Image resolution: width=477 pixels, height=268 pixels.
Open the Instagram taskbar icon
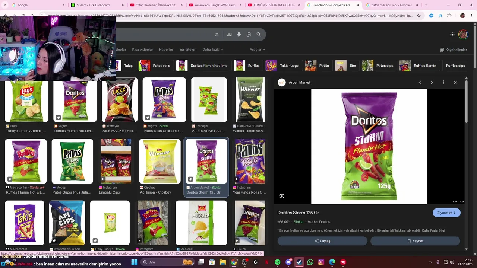321,262
